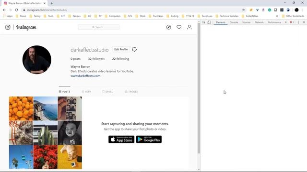The width and height of the screenshot is (307, 172).
Task: Switch to the DevTools Elements tab
Action: [221, 22]
